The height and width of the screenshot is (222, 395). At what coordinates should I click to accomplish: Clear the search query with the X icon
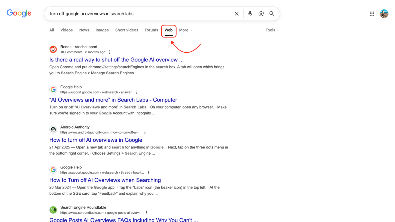tap(236, 14)
